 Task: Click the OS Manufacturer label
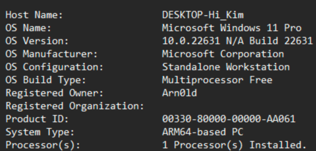52,54
